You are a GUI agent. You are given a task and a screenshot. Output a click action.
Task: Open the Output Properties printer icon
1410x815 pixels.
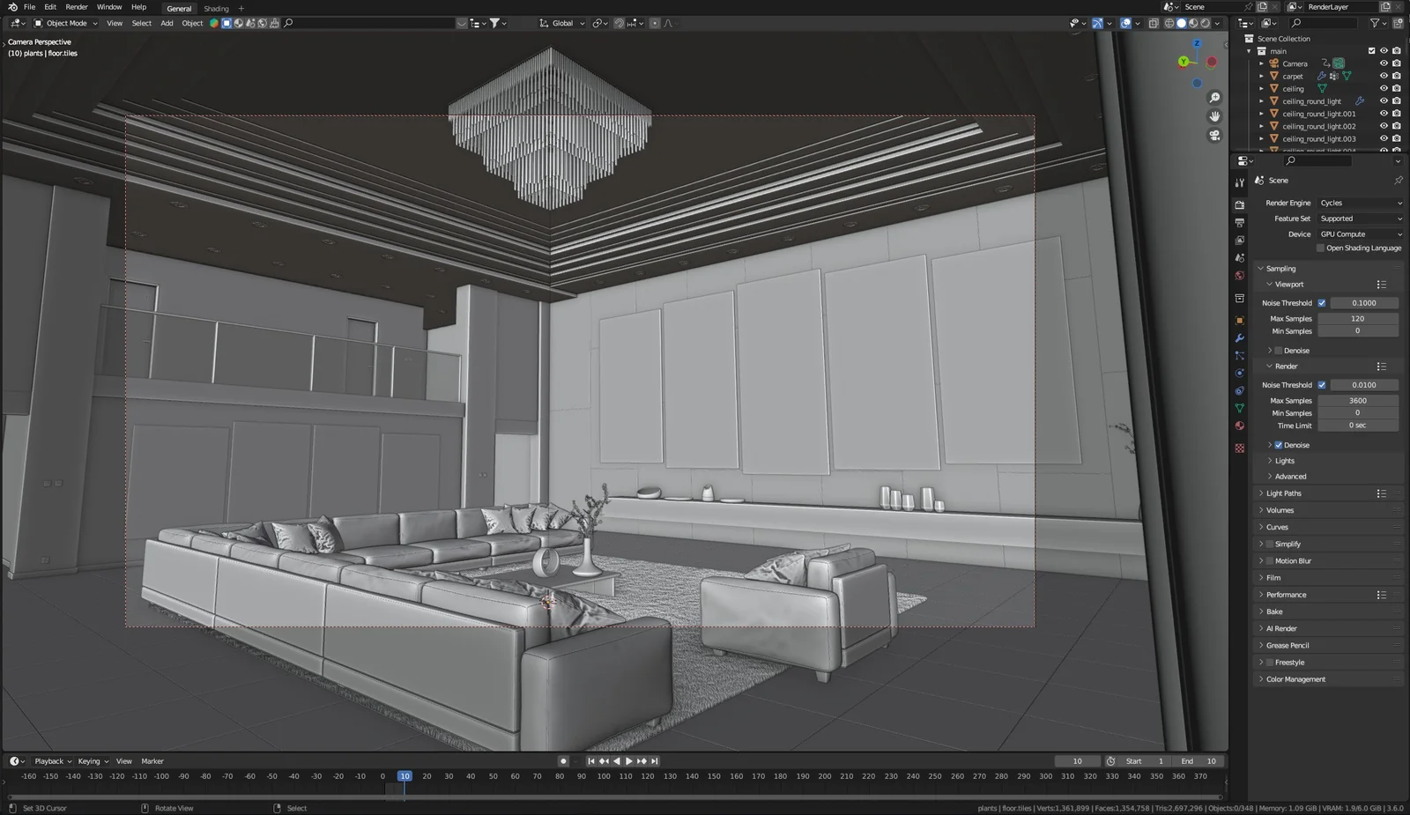click(x=1239, y=223)
